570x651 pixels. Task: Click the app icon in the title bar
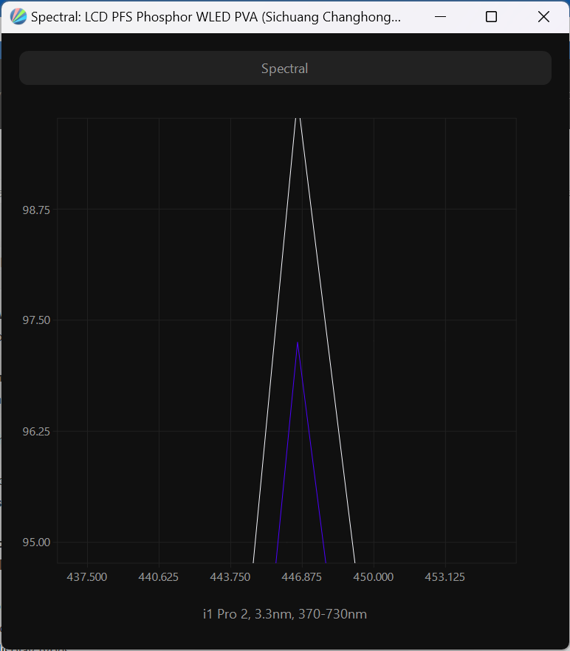click(18, 16)
